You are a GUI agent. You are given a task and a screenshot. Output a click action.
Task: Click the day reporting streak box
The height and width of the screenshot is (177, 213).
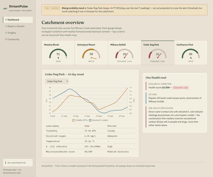click(18, 162)
